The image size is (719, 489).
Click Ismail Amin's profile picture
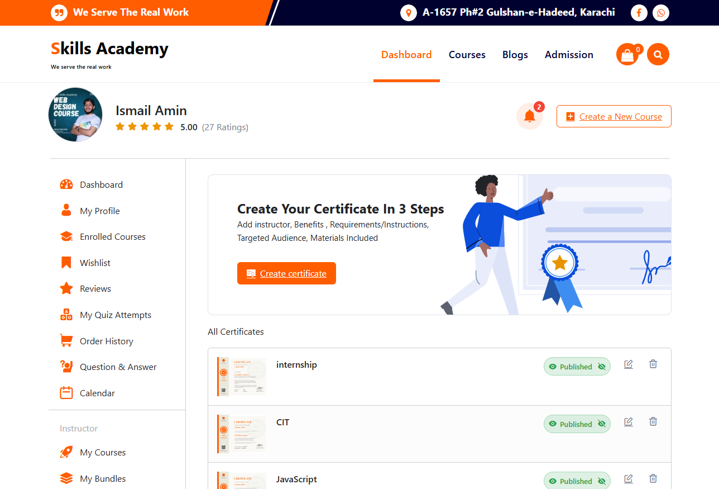coord(75,115)
